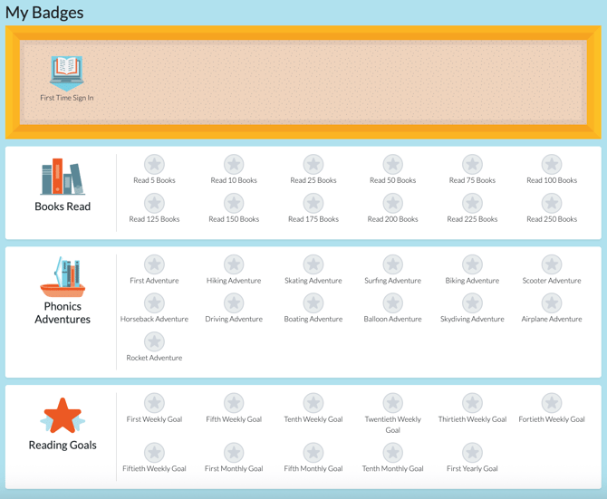The image size is (607, 499).
Task: Select the Fifth Monthly Goal badge
Action: click(x=313, y=453)
